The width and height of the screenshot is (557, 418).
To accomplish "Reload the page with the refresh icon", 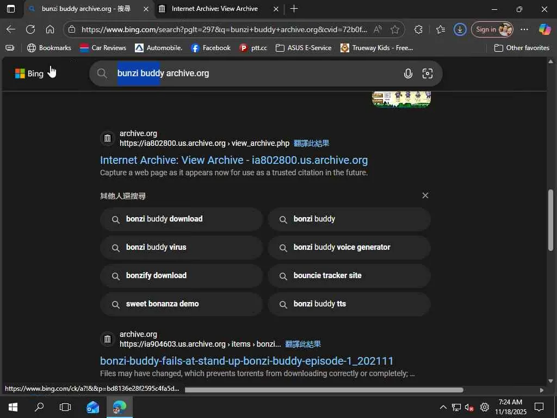I will (30, 29).
